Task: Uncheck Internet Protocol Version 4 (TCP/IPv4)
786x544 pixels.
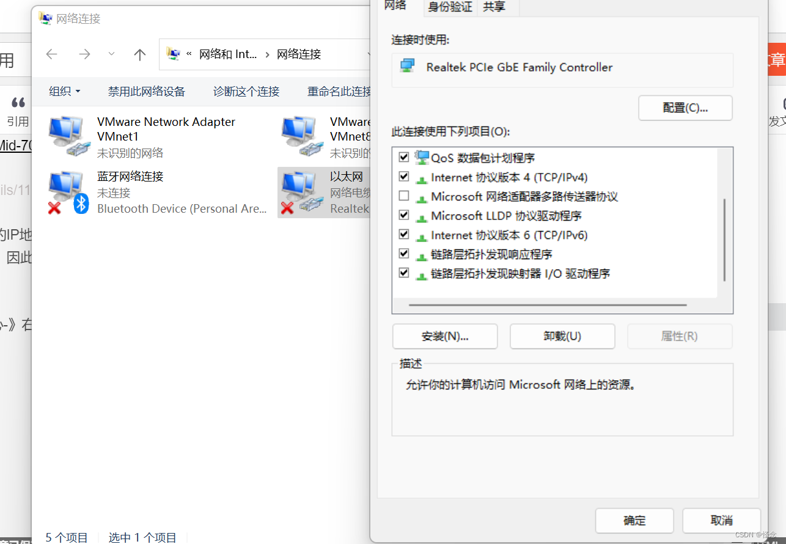Action: [x=403, y=177]
